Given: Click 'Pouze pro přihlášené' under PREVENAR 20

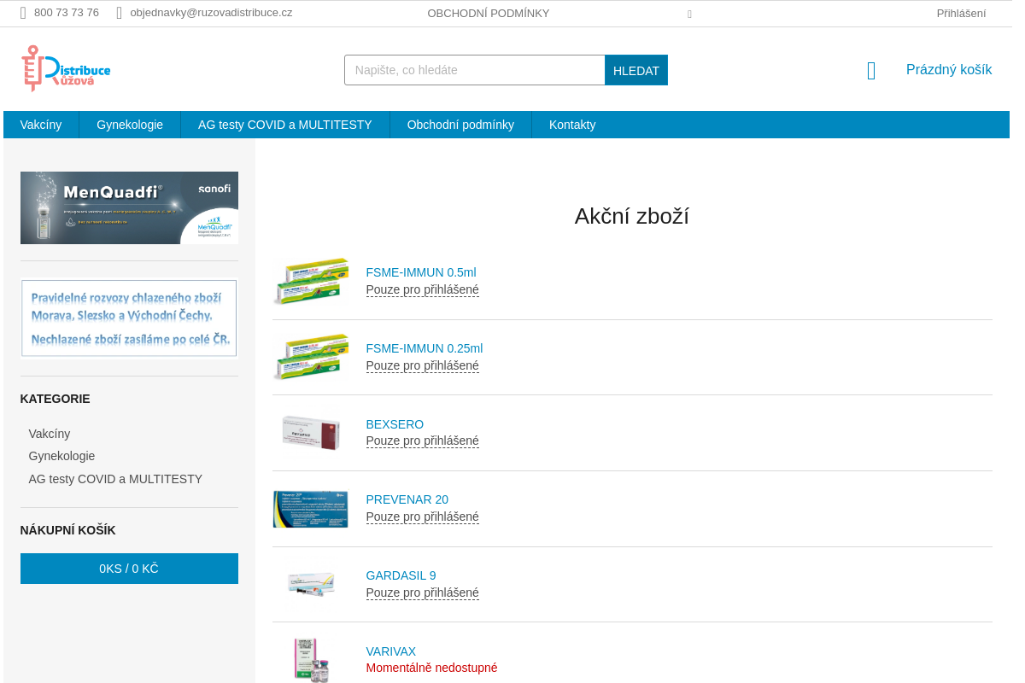Looking at the screenshot, I should point(422,517).
